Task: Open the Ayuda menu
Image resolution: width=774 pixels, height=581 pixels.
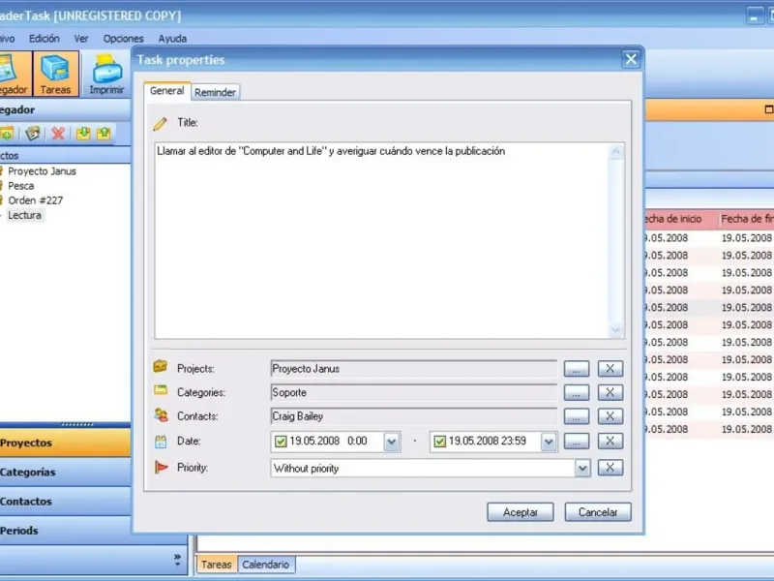Action: click(x=172, y=39)
